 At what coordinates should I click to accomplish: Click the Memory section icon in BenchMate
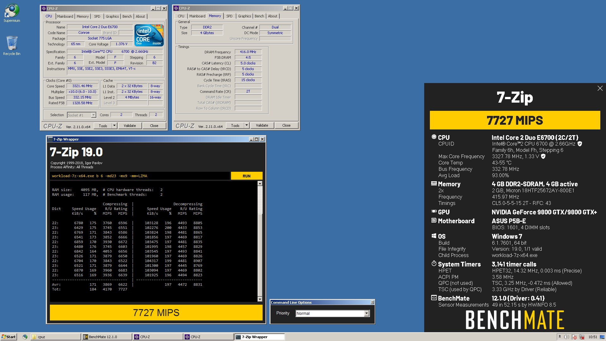434,183
